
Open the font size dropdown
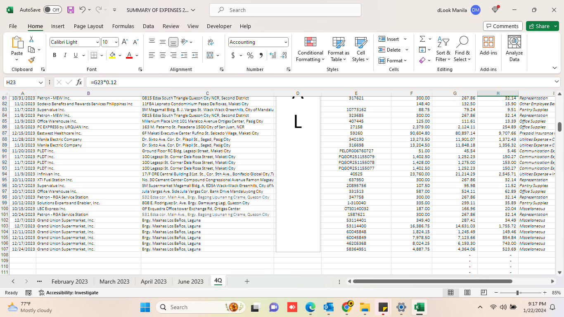(x=116, y=42)
